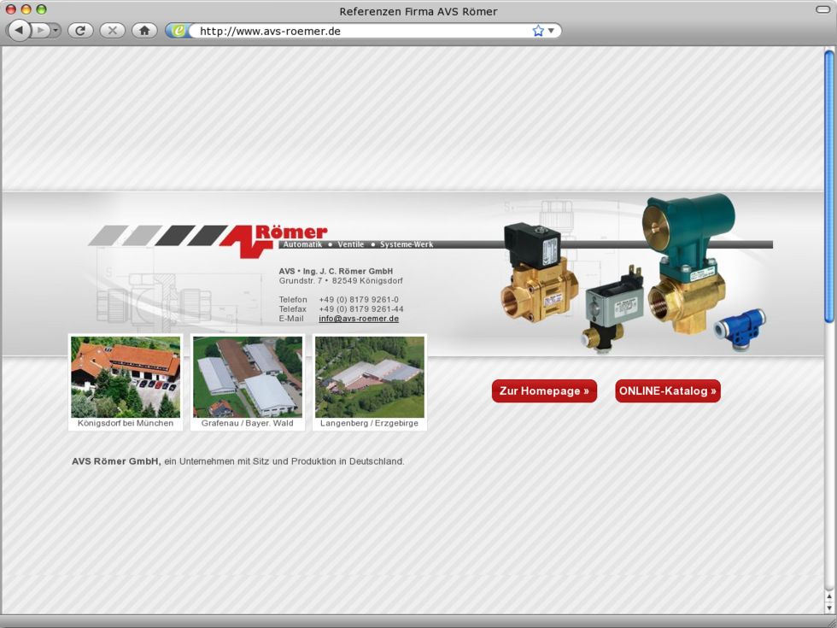Click the address bar URL field
The image size is (837, 628).
pyautogui.click(x=363, y=31)
